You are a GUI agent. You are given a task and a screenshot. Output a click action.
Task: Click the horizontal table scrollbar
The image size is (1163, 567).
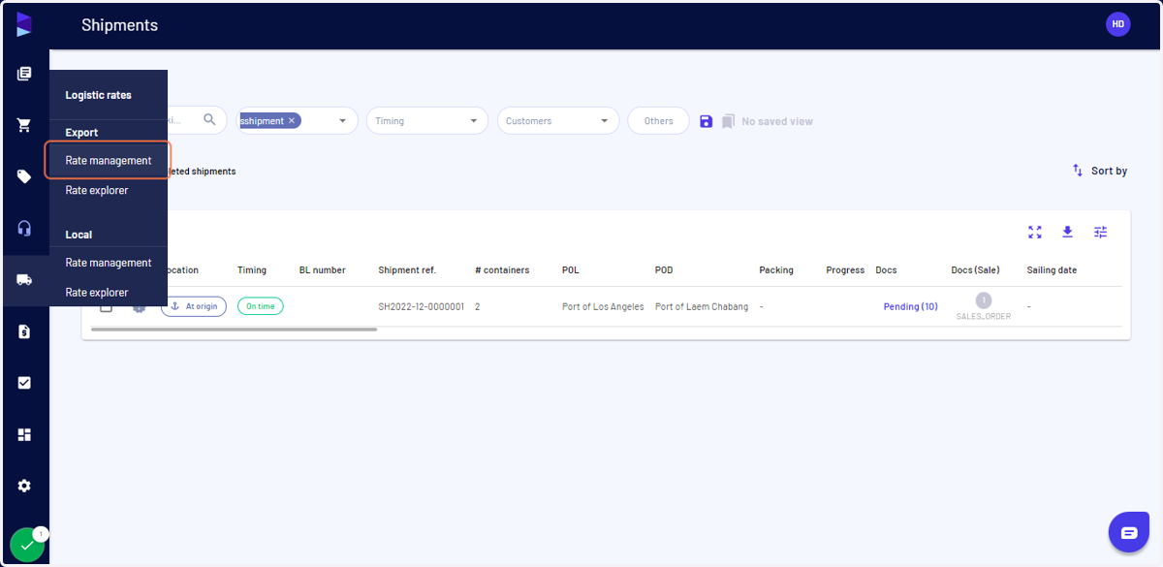point(234,330)
